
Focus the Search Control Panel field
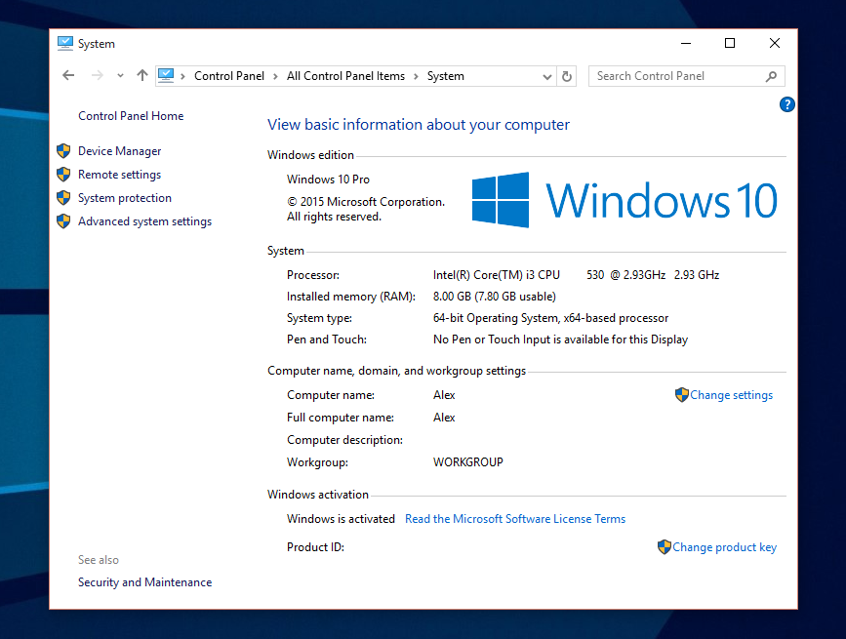pyautogui.click(x=686, y=76)
